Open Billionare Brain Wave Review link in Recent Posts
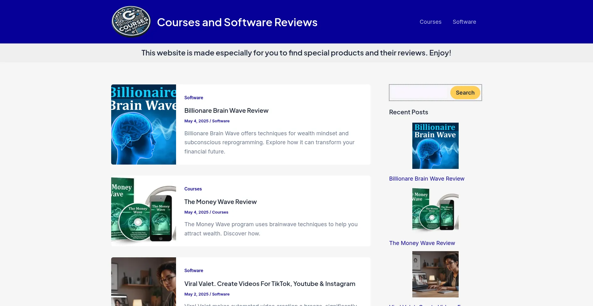 tap(427, 179)
